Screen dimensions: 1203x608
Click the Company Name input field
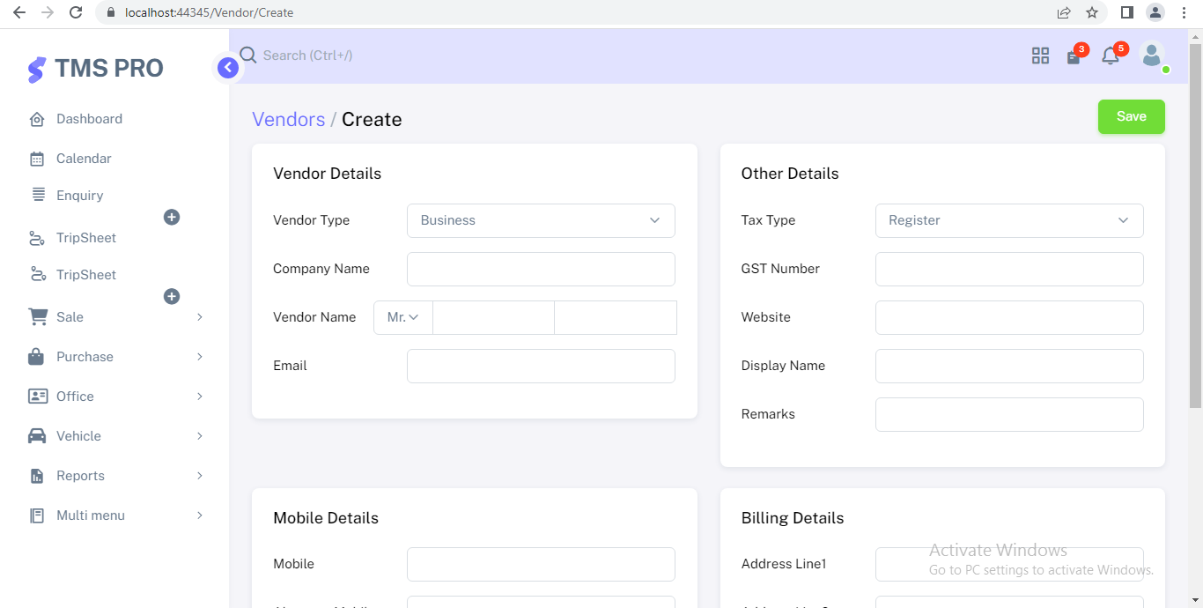tap(541, 269)
